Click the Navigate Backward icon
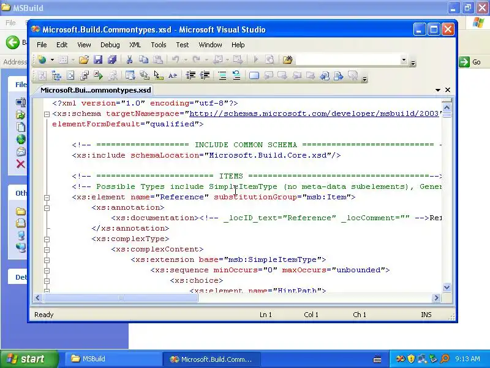 coord(217,59)
